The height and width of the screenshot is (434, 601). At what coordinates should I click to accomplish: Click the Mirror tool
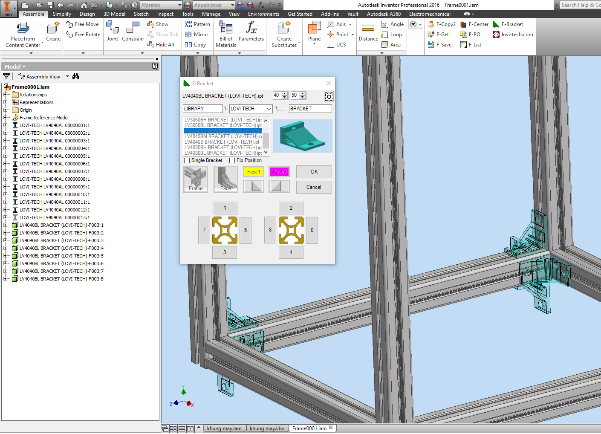pyautogui.click(x=196, y=35)
